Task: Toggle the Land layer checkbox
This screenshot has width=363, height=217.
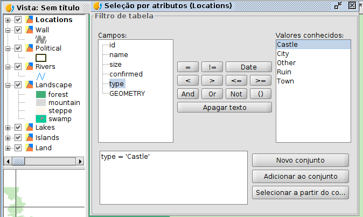Action: point(18,148)
